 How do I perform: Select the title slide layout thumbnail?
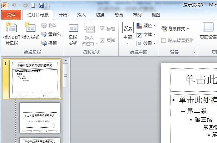tap(40, 118)
